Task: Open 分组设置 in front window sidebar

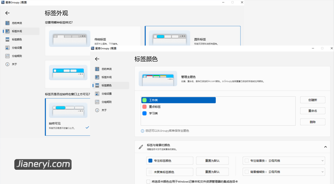Action: pyautogui.click(x=111, y=94)
